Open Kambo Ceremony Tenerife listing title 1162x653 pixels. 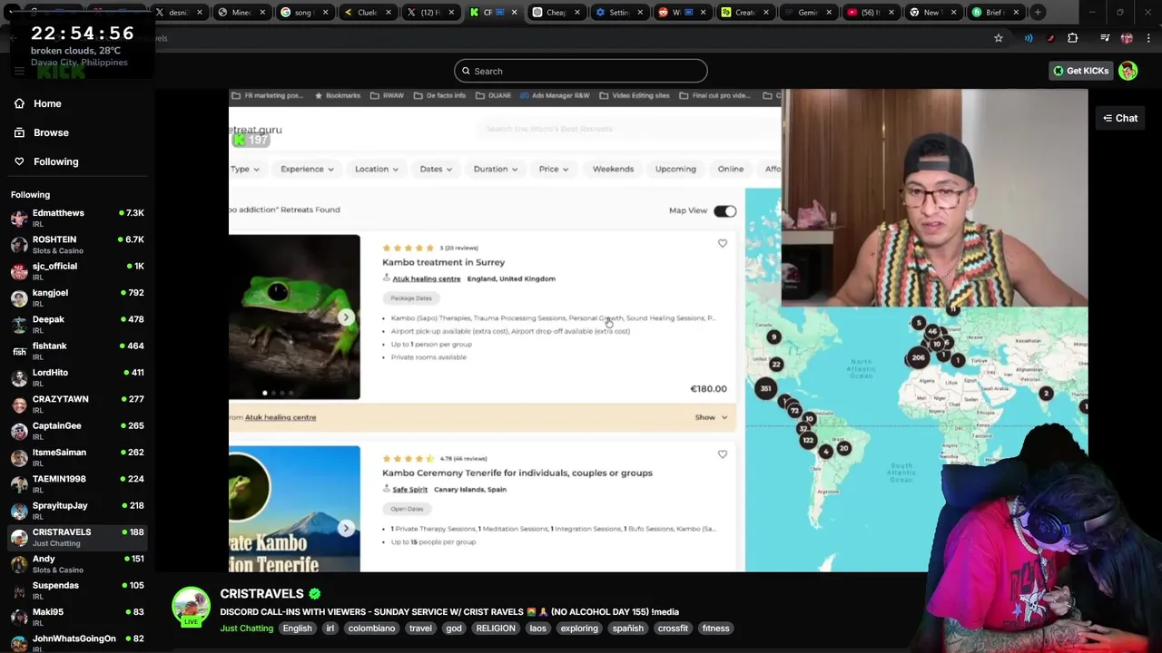tap(517, 473)
